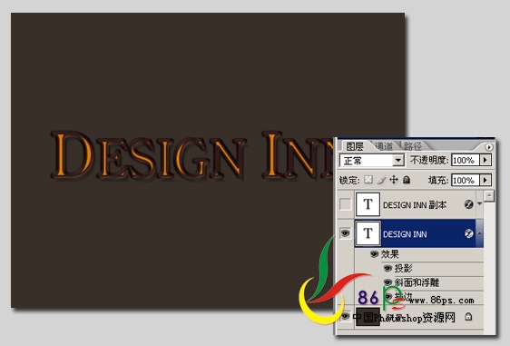The image size is (510, 346).
Task: Select the highlighted DESIGN INN layer name
Action: (405, 234)
